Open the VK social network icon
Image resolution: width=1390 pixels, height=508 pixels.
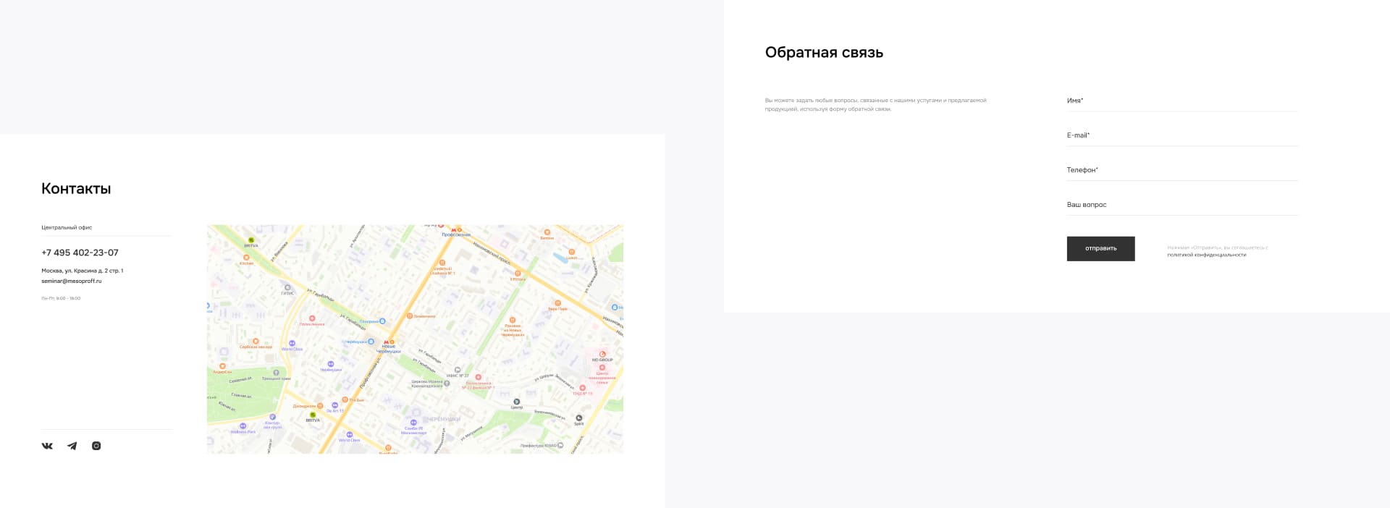coord(47,446)
